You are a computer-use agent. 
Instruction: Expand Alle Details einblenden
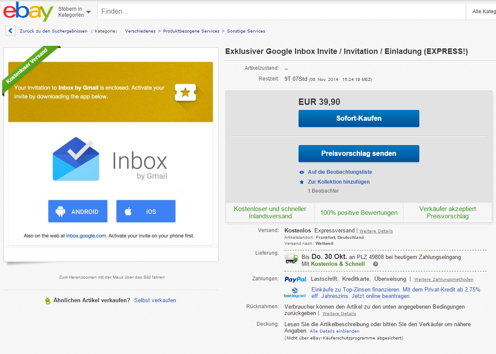point(335,331)
